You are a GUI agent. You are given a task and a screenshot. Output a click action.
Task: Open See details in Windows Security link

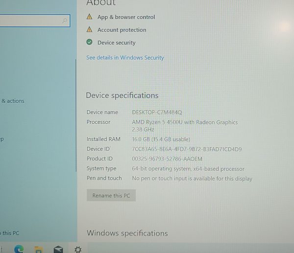pyautogui.click(x=125, y=58)
